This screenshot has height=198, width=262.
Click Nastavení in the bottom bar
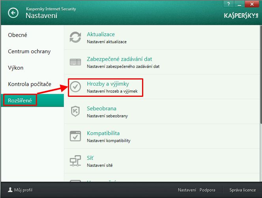click(x=187, y=190)
